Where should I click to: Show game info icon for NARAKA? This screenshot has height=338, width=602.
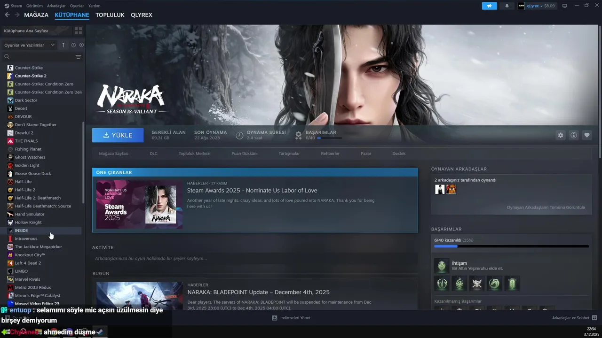click(x=573, y=135)
